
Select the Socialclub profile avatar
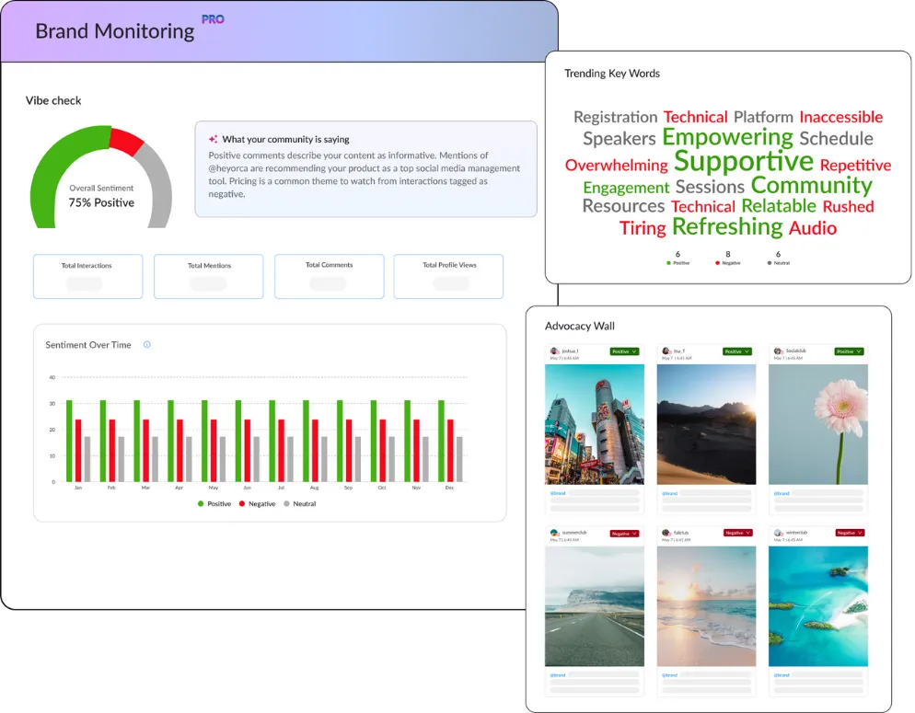[x=777, y=351]
